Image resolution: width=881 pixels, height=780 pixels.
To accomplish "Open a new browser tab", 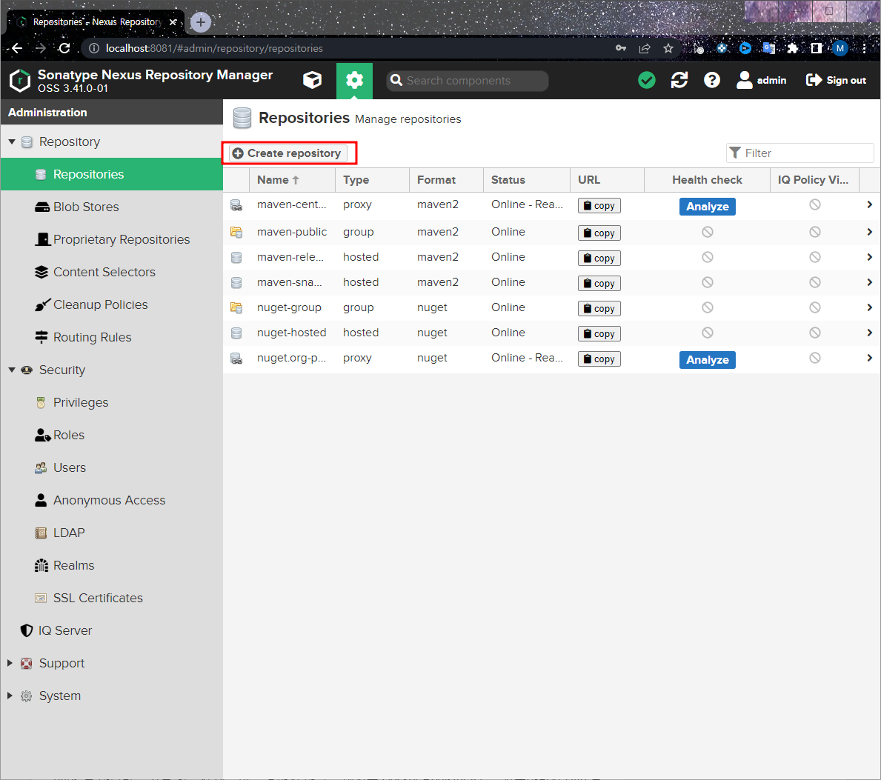I will (x=201, y=22).
